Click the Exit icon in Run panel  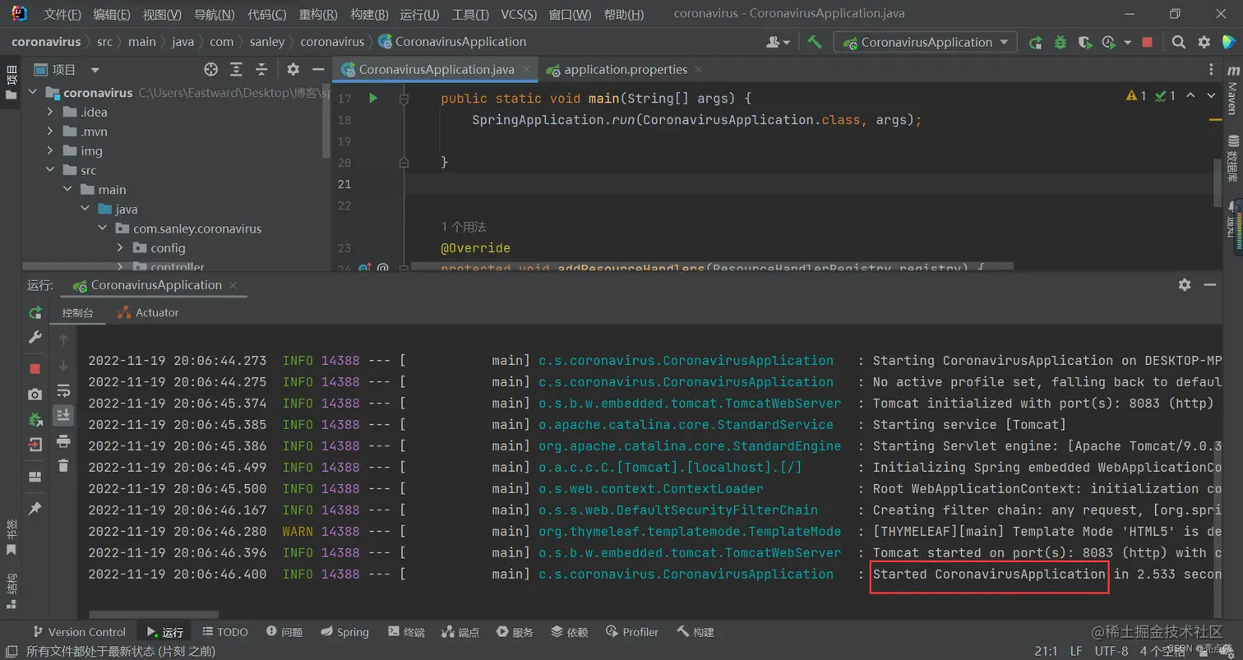click(35, 445)
